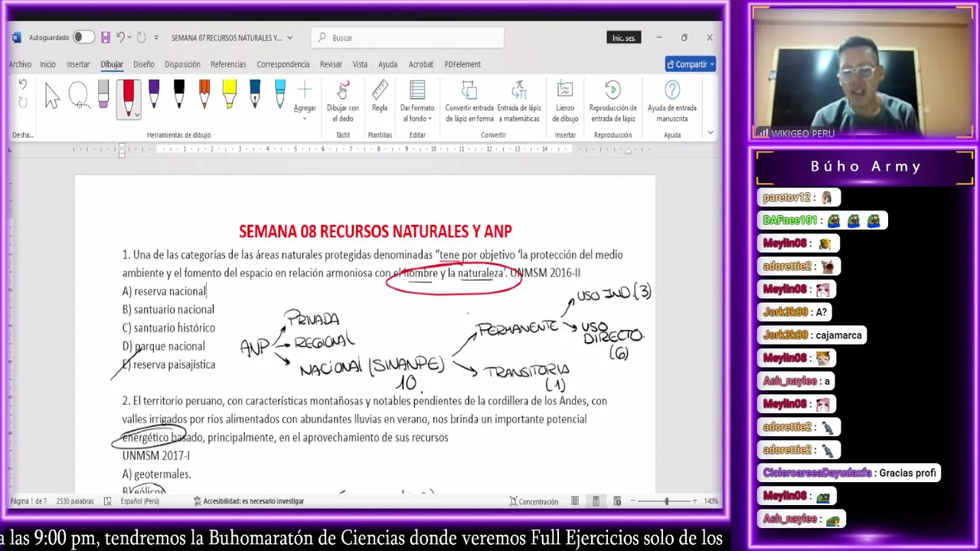The height and width of the screenshot is (551, 980).
Task: Go to the Referencias tab
Action: coord(228,64)
